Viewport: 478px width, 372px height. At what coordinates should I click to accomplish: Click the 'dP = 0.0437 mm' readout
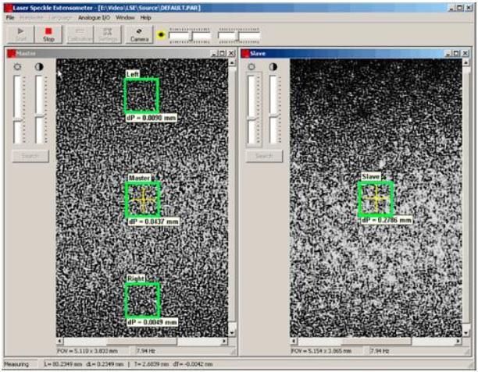(x=154, y=221)
